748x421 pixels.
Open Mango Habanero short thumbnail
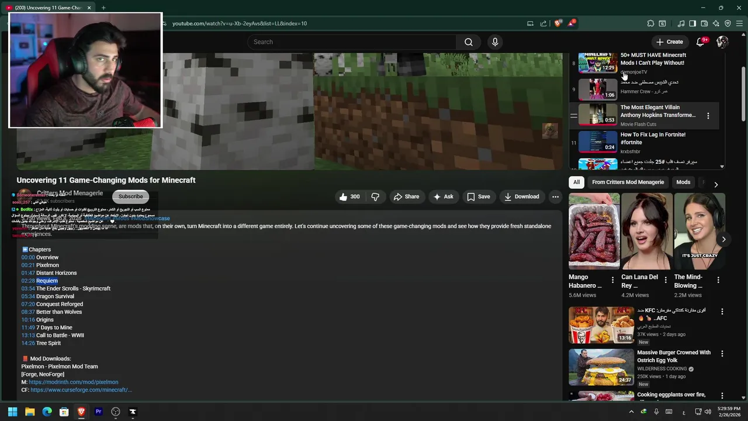[594, 232]
